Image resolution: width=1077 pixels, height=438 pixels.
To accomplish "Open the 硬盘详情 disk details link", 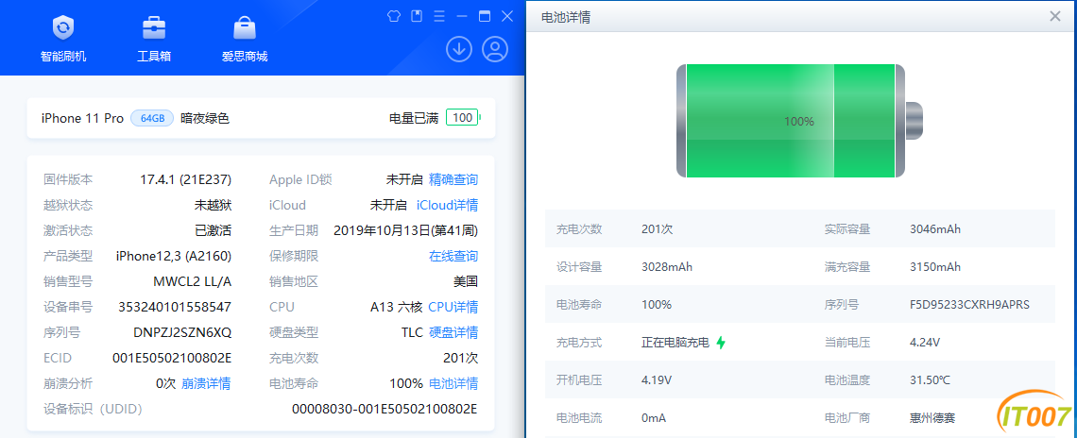I will (x=453, y=332).
